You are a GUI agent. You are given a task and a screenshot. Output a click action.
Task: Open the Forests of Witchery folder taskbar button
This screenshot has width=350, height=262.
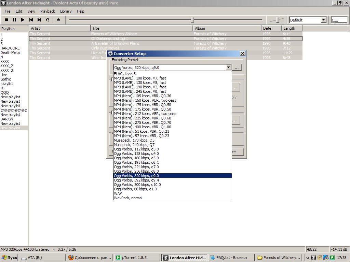(279, 258)
